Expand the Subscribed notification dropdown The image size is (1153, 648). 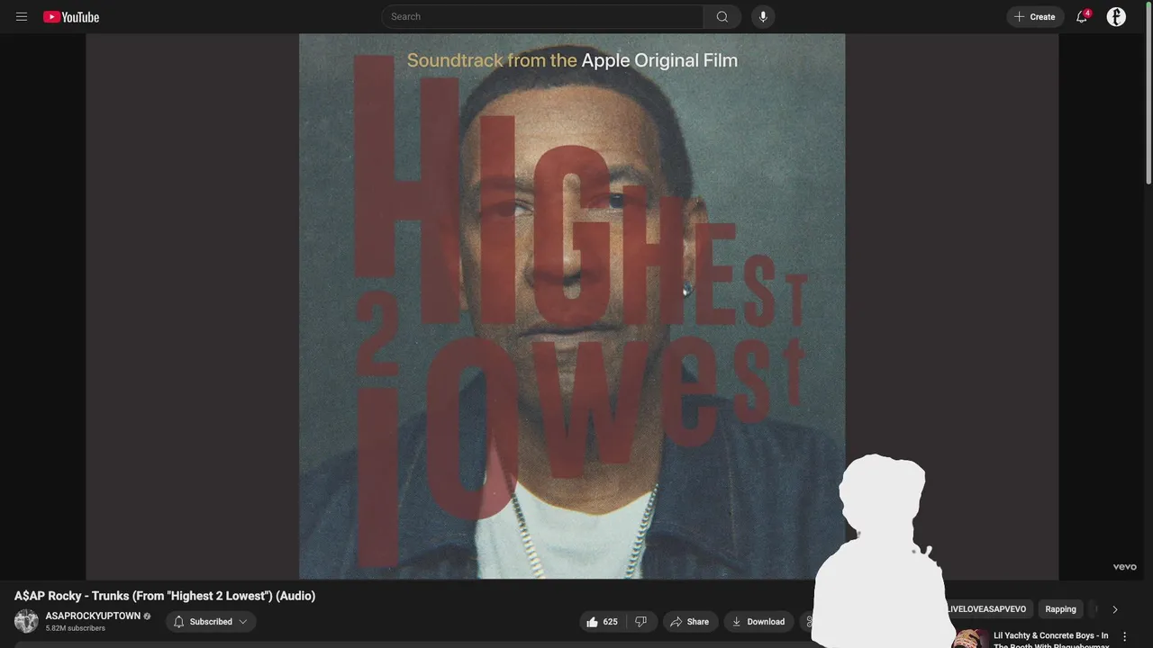pos(211,621)
